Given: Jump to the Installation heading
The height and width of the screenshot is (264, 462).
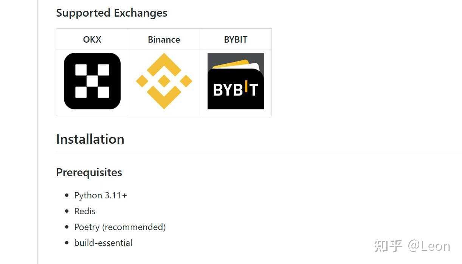Looking at the screenshot, I should click(90, 139).
